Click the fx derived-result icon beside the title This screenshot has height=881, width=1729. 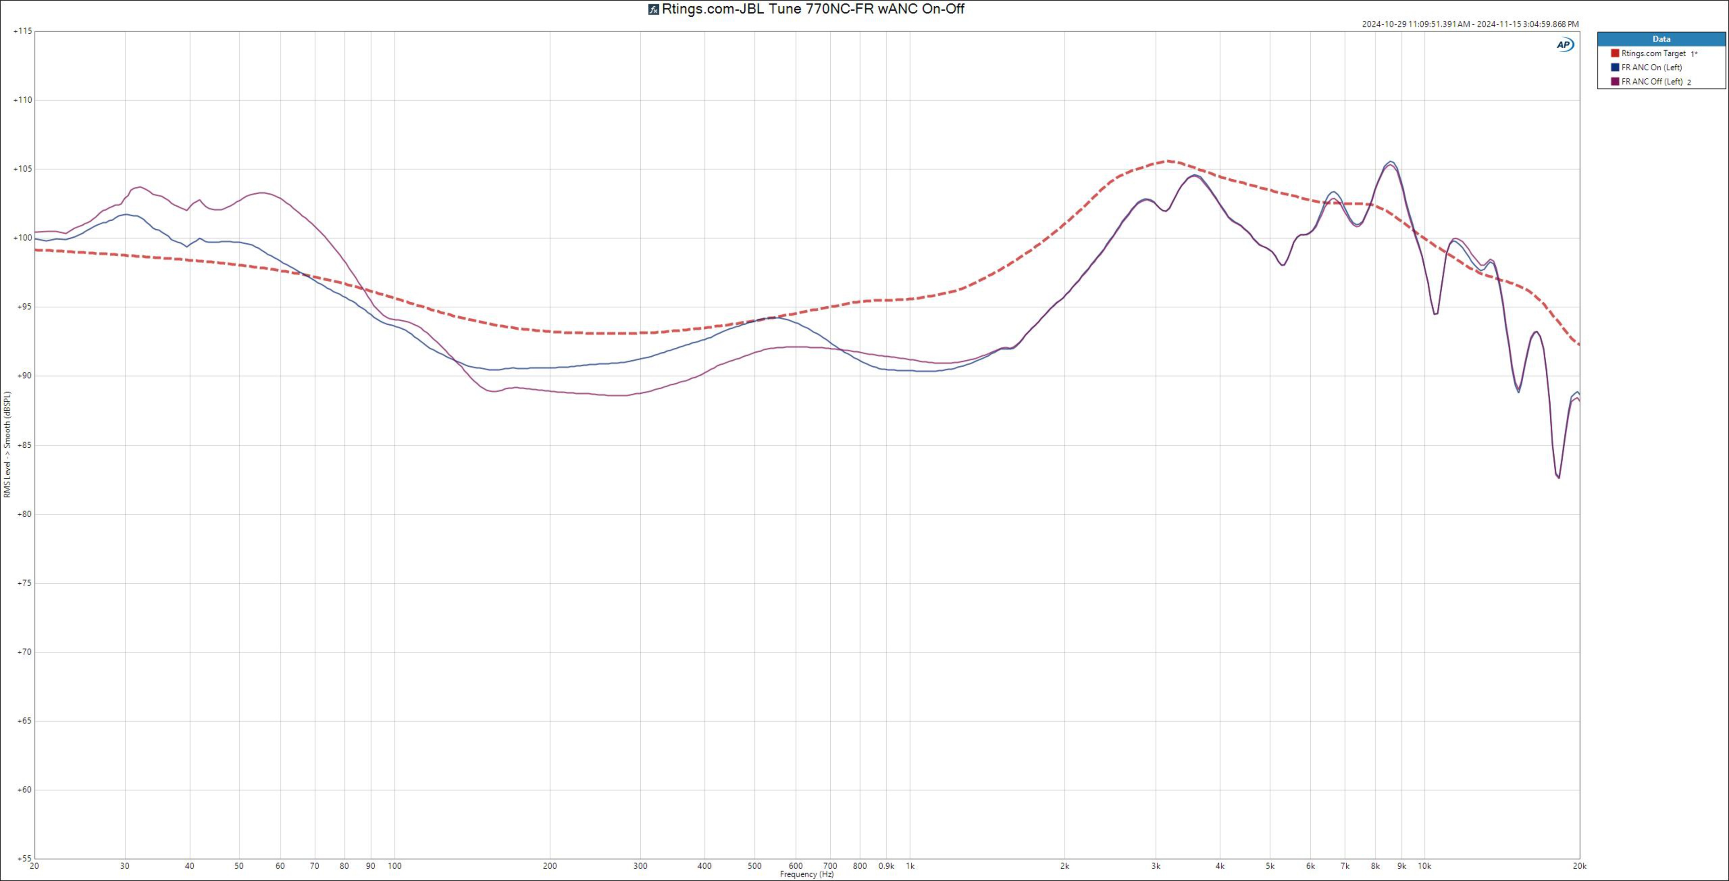click(653, 9)
